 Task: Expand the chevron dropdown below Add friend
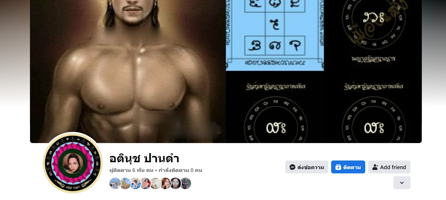pos(402,183)
